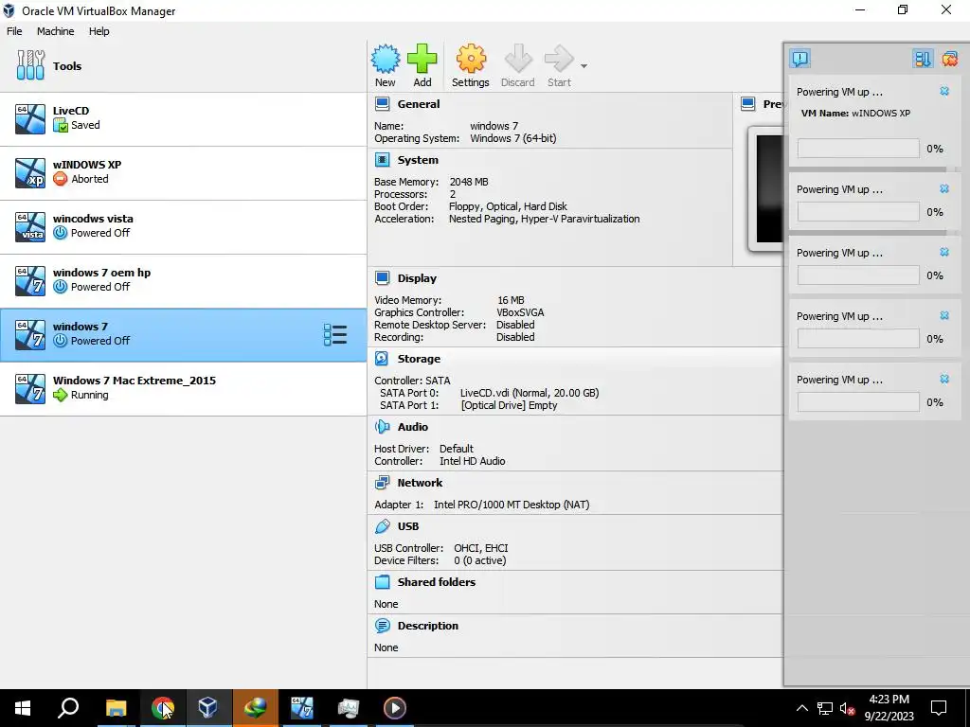
Task: Open the Help menu
Action: coord(99,31)
